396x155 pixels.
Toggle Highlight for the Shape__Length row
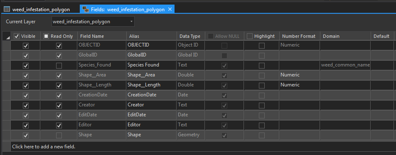262,86
